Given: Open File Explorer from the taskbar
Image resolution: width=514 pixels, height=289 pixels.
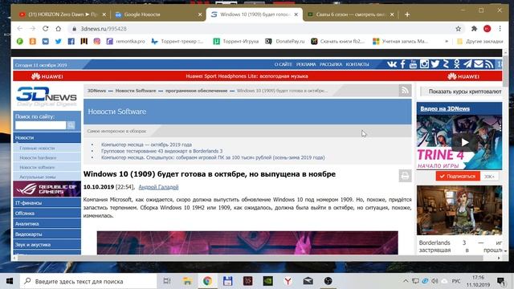Looking at the screenshot, I should [x=187, y=281].
